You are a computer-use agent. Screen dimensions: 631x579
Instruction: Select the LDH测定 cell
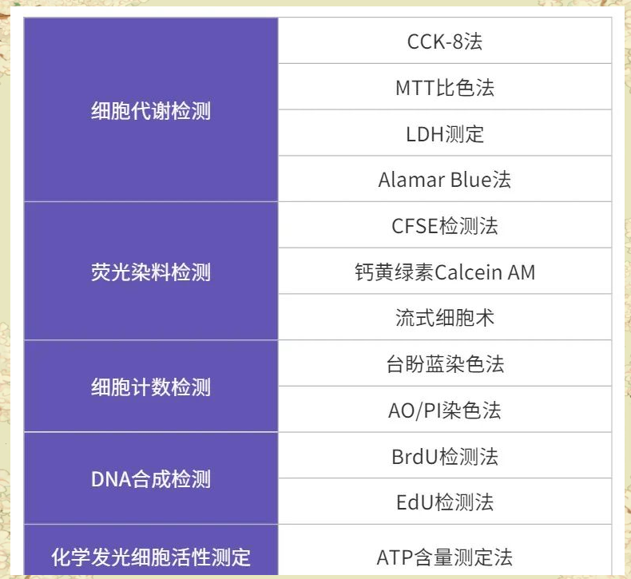445,133
